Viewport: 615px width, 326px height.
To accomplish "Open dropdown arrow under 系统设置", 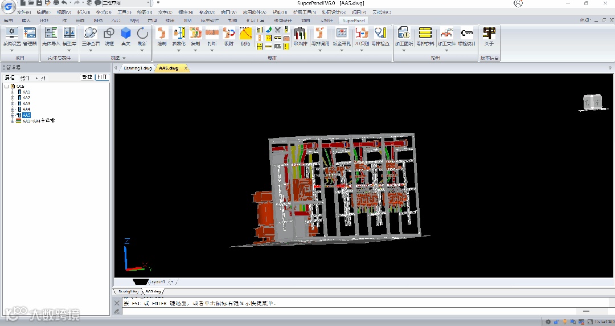I will (x=11, y=50).
